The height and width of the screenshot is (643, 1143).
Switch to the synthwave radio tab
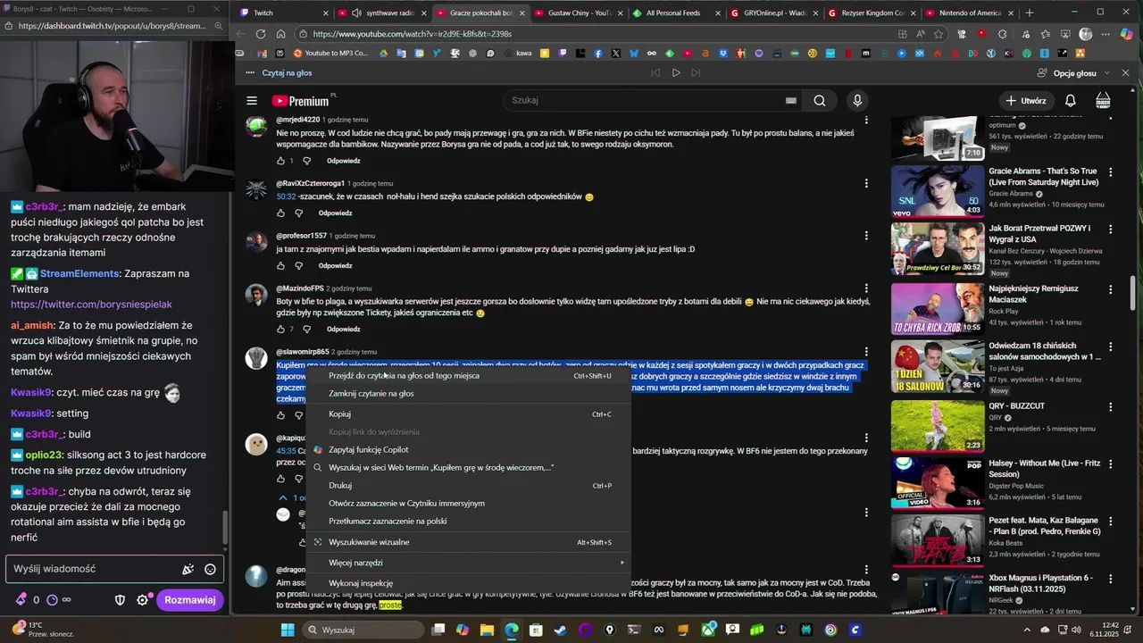coord(382,13)
